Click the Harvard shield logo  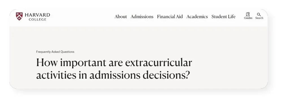[x=19, y=16]
